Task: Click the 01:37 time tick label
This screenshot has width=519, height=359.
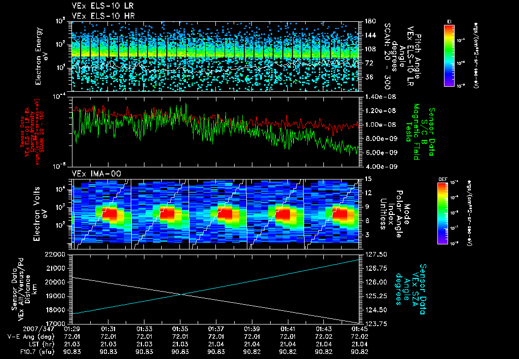Action: (216, 329)
